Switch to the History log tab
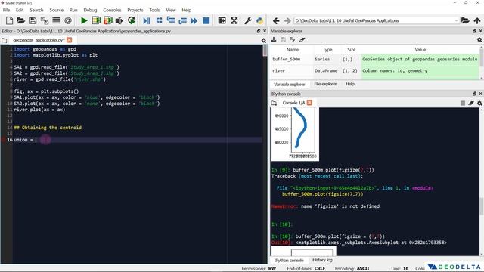 tap(322, 260)
